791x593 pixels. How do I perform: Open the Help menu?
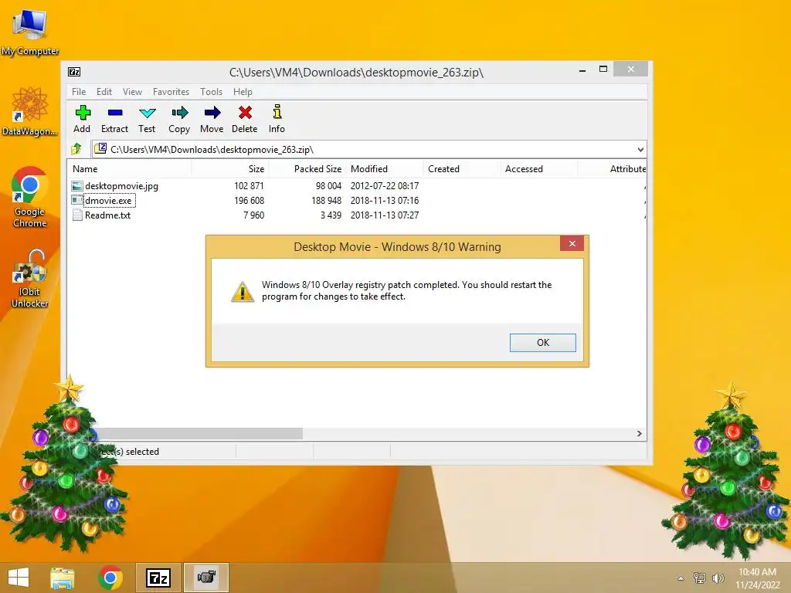pos(243,92)
